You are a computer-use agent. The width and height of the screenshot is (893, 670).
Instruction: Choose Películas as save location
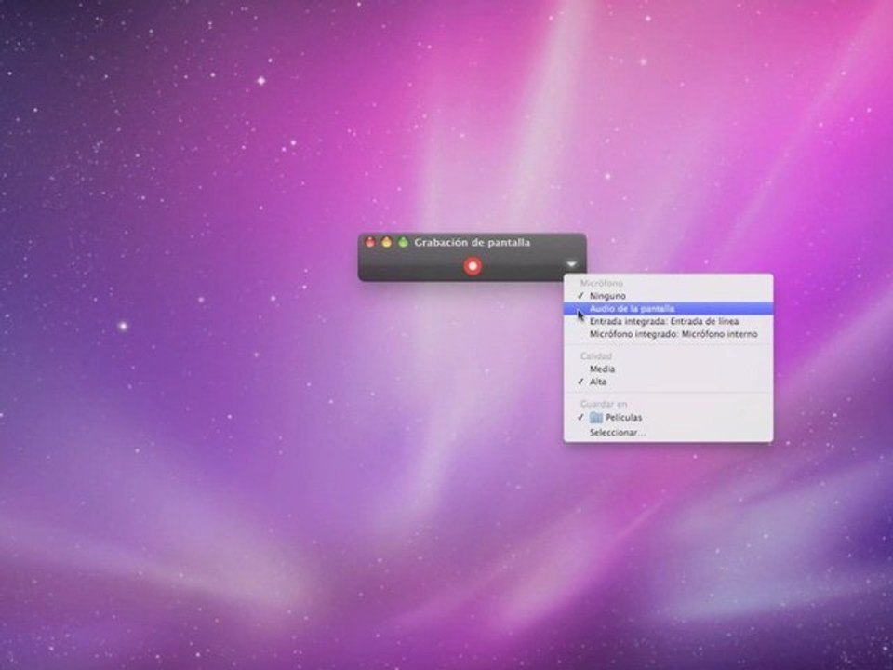coord(668,418)
